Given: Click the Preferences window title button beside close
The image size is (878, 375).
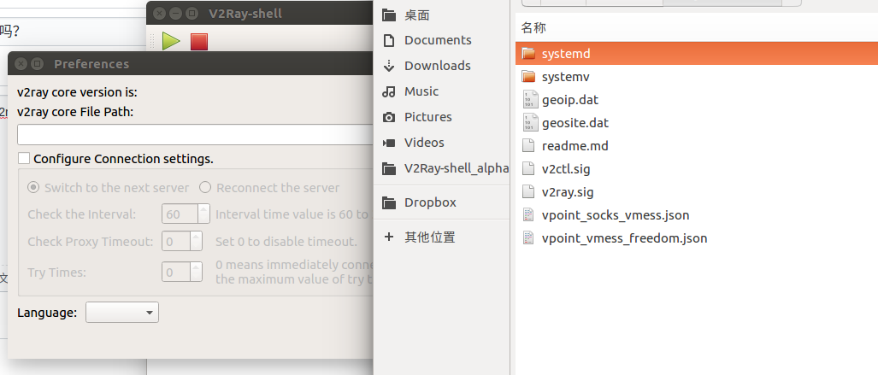Looking at the screenshot, I should (37, 64).
